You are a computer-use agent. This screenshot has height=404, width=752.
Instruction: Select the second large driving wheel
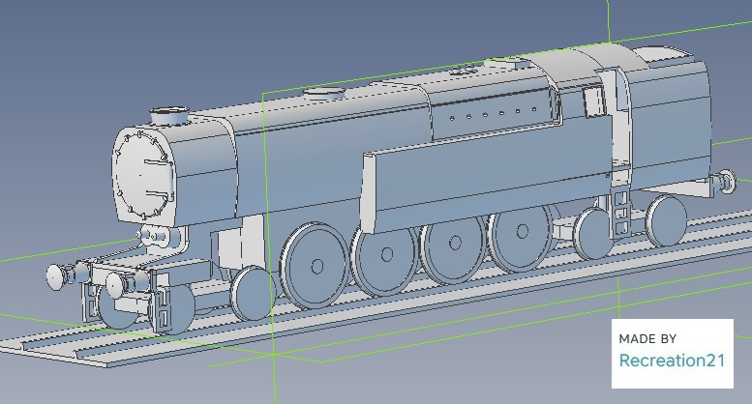coord(385,255)
